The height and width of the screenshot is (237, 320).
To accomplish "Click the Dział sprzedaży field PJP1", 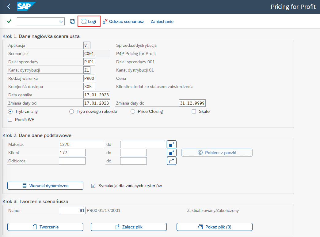I will point(89,62).
